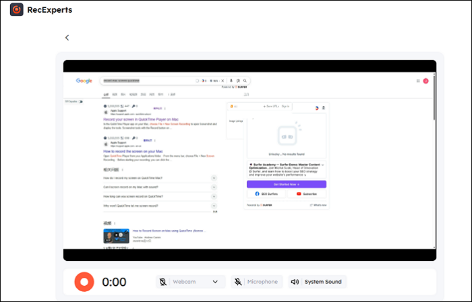Click the 0:00 recording timer
Viewport: 472px width, 302px height.
tap(114, 282)
